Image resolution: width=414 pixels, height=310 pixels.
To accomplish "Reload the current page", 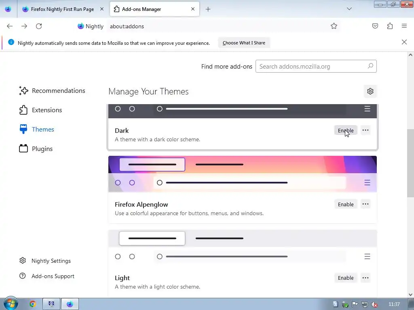I will pyautogui.click(x=39, y=26).
